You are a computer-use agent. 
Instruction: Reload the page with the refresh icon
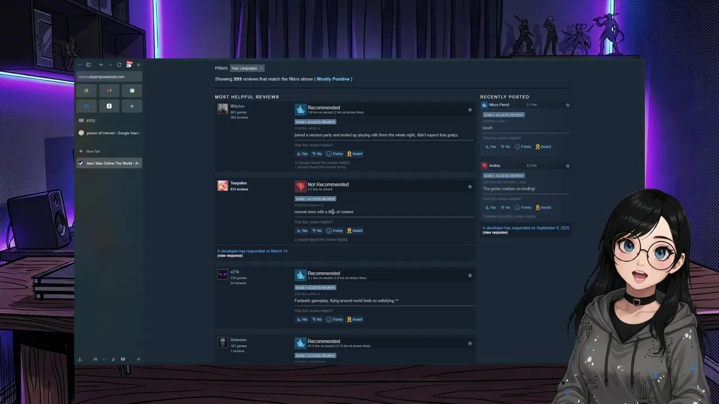[119, 65]
